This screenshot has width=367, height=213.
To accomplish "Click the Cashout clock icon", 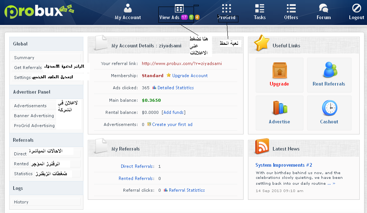I will tap(330, 108).
